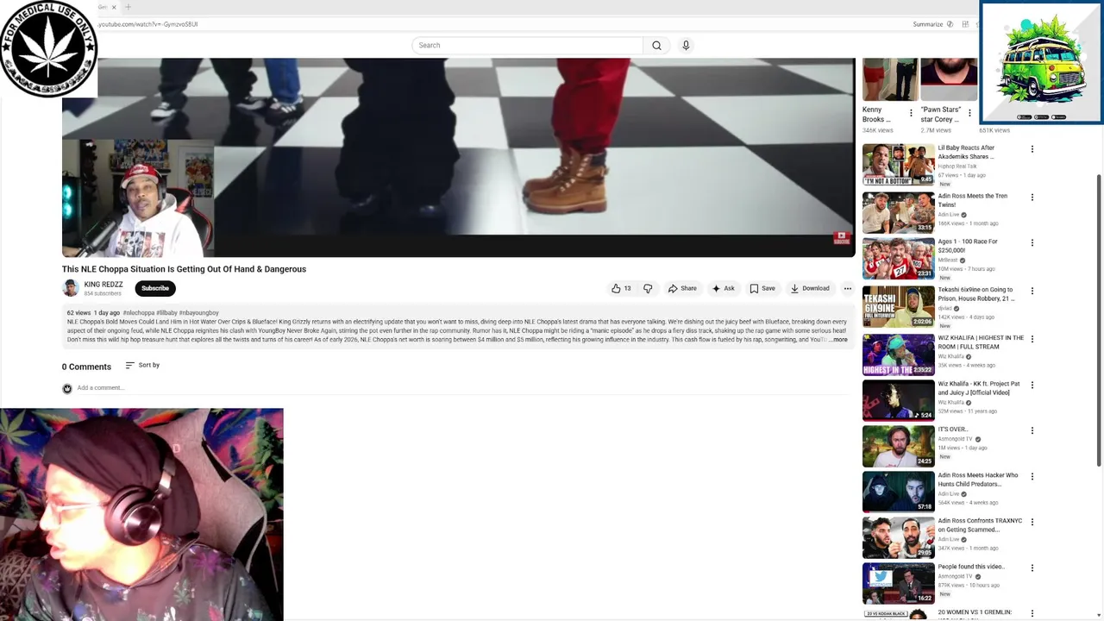Open KING REDZZ channel avatar
The width and height of the screenshot is (1104, 621).
pos(71,288)
